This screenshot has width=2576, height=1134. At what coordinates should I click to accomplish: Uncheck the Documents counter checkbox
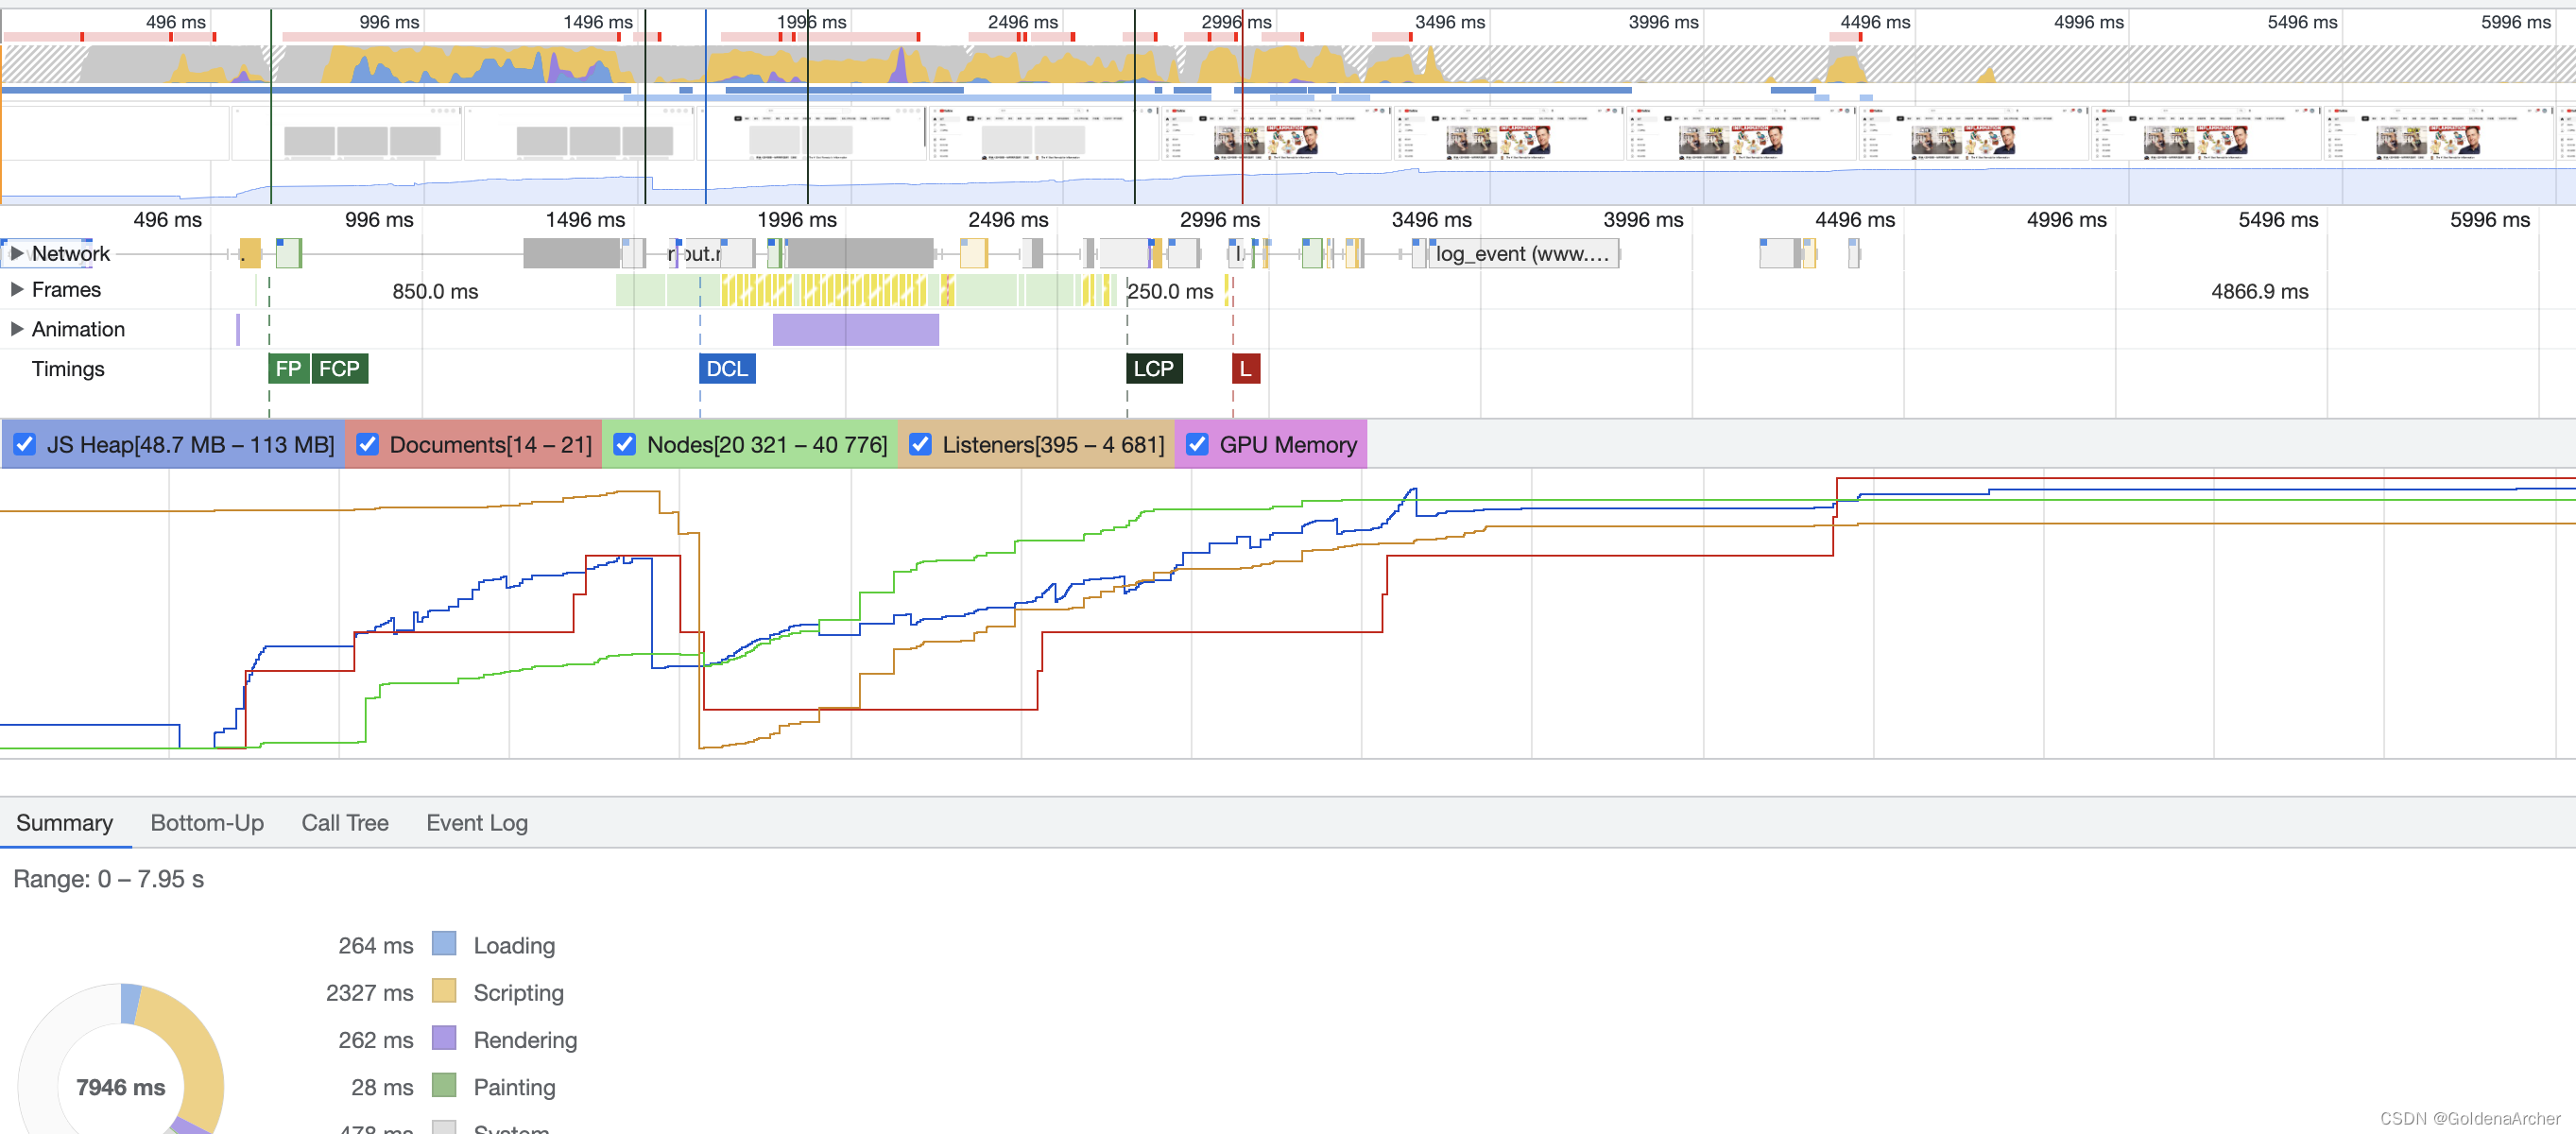(368, 445)
